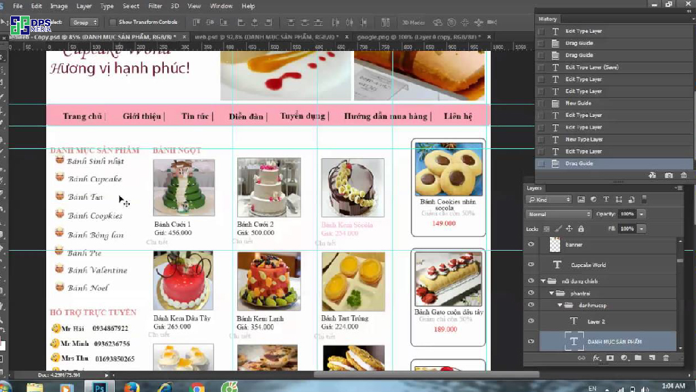Click Link layers icon at panel bottom
This screenshot has height=392, width=696.
581,358
